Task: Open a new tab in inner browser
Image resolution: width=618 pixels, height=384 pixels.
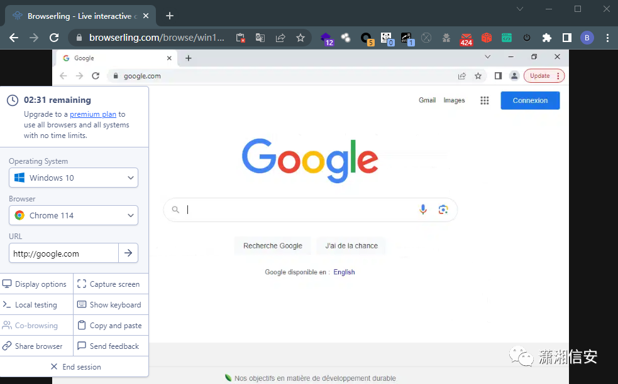Action: tap(189, 58)
